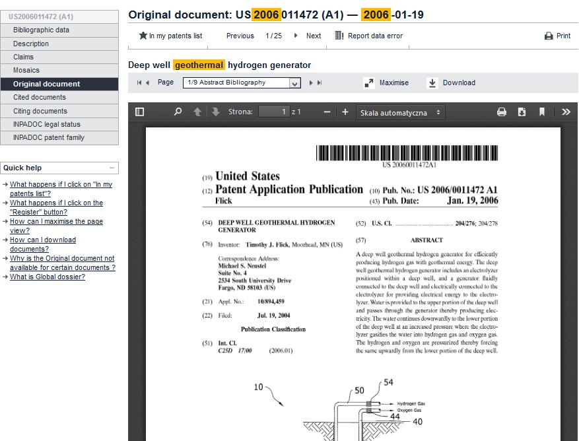Jump to last page icon

[320, 83]
